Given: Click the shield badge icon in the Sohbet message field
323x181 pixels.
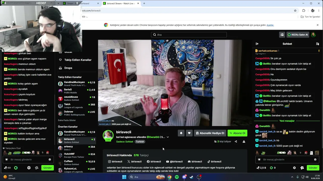Looking at the screenshot, I should [259, 160].
